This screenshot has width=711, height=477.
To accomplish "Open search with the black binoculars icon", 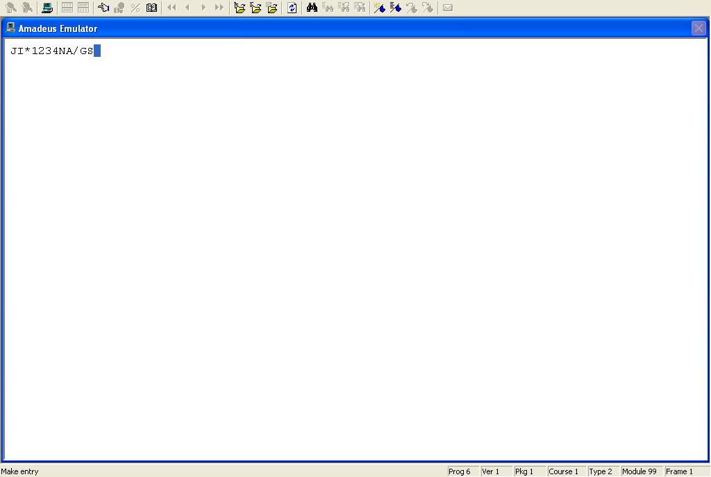I will pyautogui.click(x=312, y=8).
